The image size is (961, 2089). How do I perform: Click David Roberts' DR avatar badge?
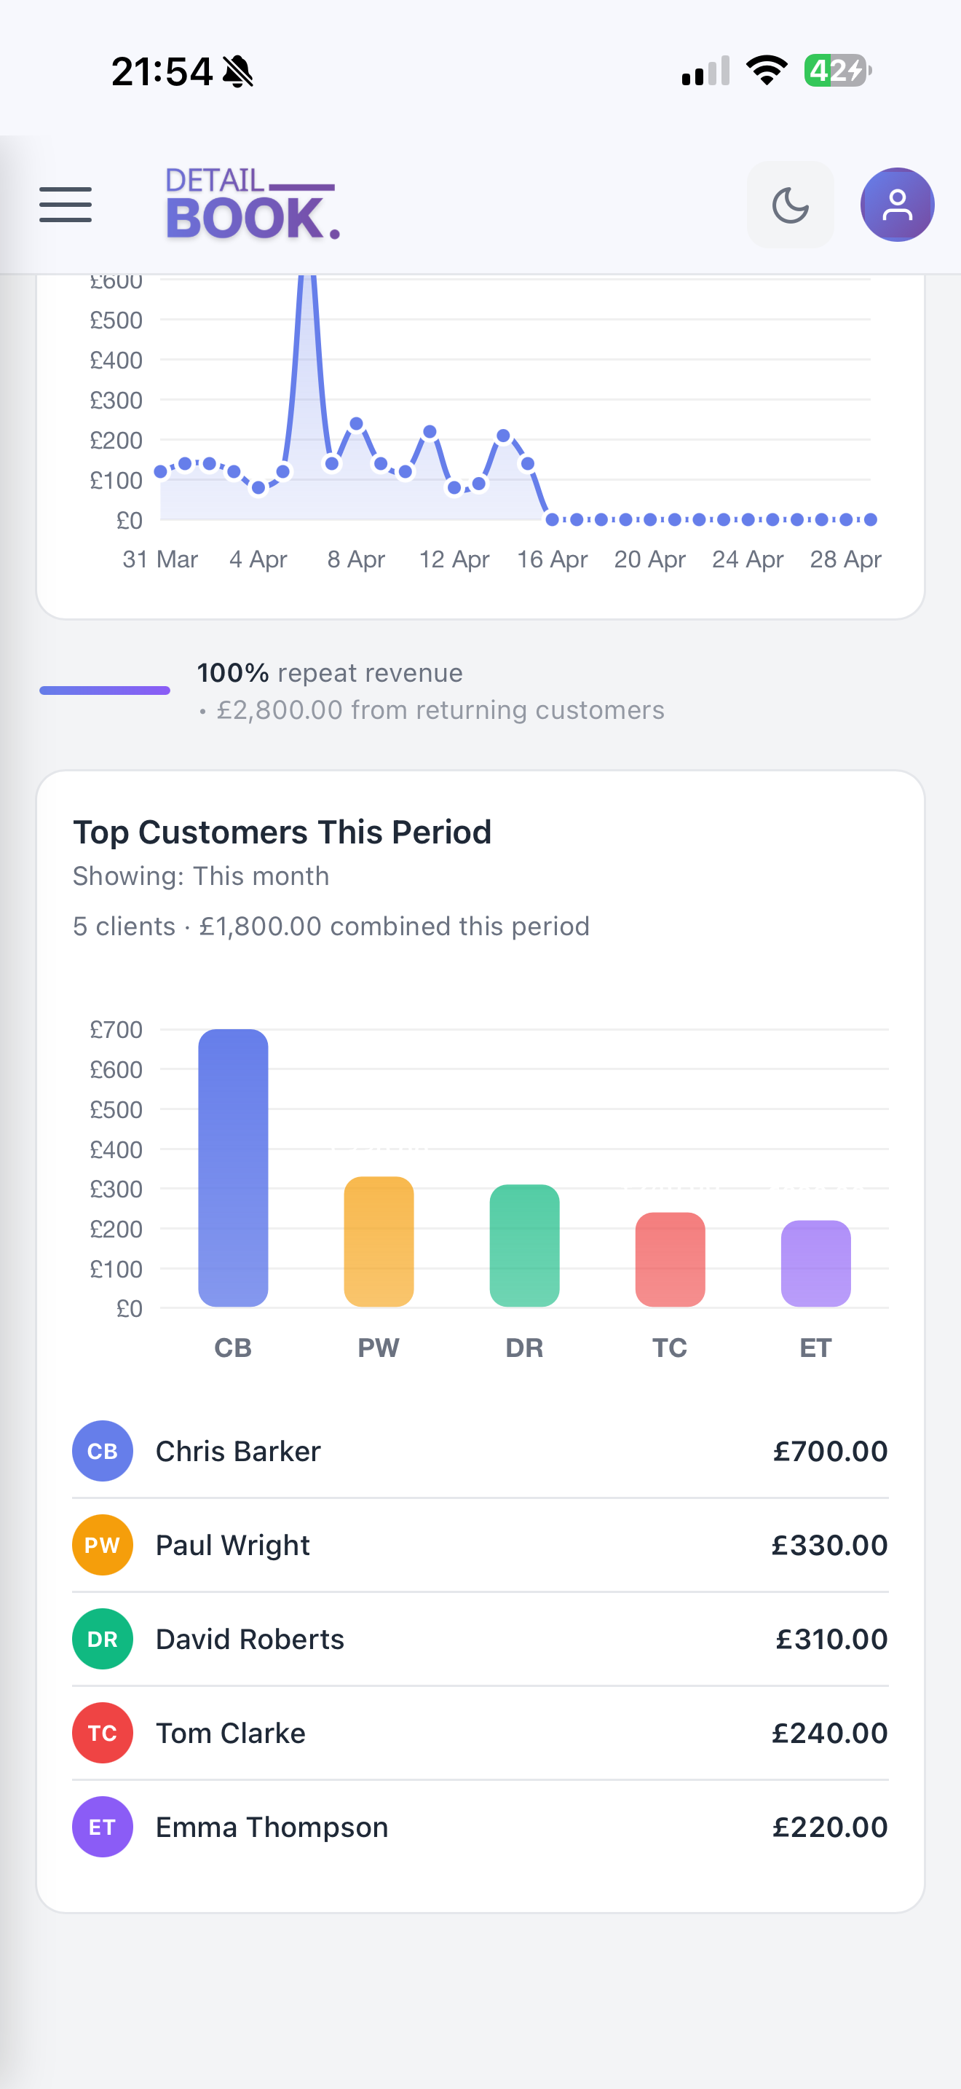click(x=102, y=1639)
